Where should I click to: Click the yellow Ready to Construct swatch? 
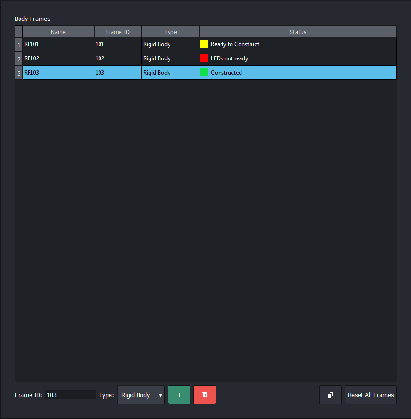tap(204, 44)
